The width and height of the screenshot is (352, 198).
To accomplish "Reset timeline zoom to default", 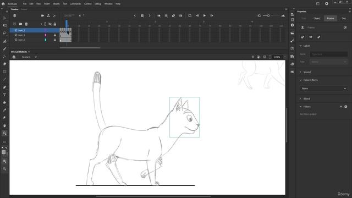I will (x=259, y=16).
